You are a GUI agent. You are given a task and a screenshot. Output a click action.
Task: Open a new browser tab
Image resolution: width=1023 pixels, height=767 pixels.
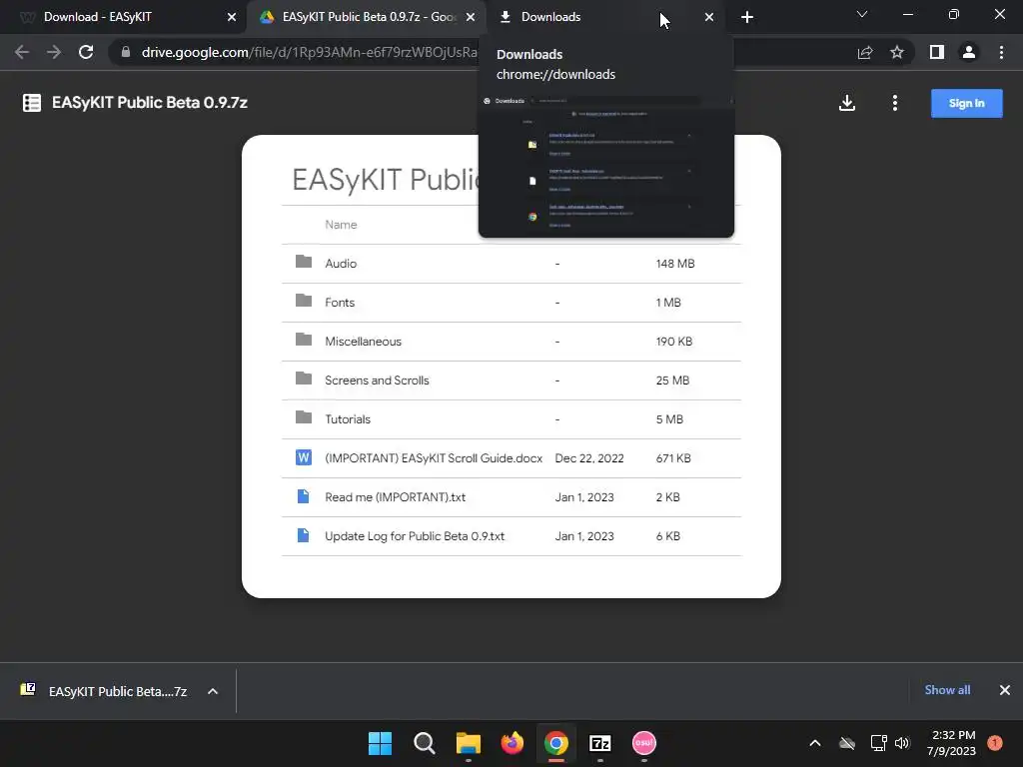pyautogui.click(x=747, y=18)
